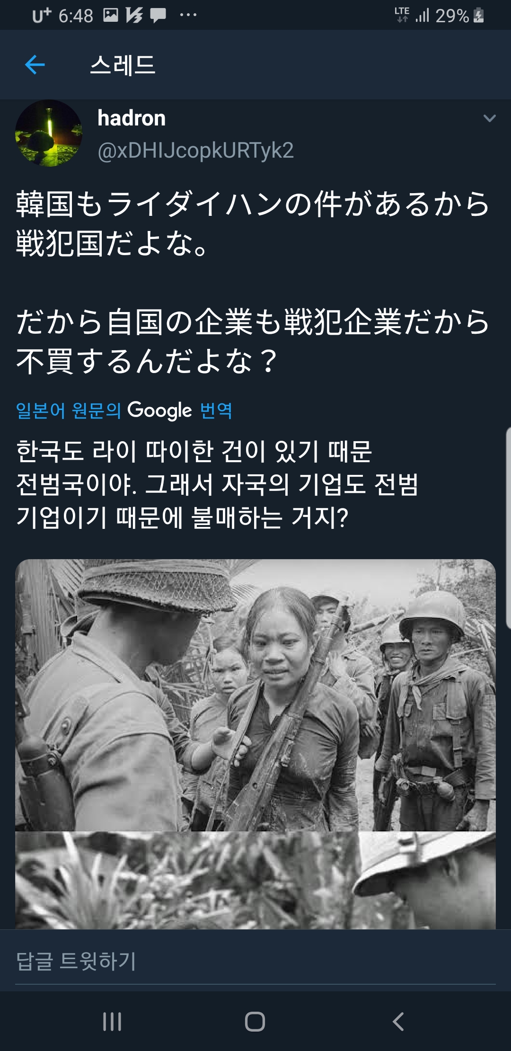Tap the picture notification icon
The image size is (511, 1051).
111,16
